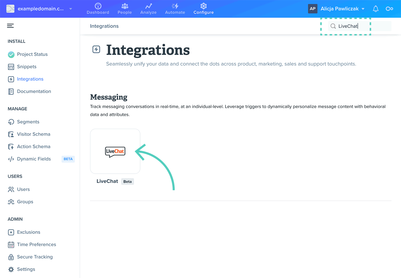Screen dimensions: 401x278
Task: Click the Settings cog icon in sidebar
Action: pyautogui.click(x=11, y=269)
